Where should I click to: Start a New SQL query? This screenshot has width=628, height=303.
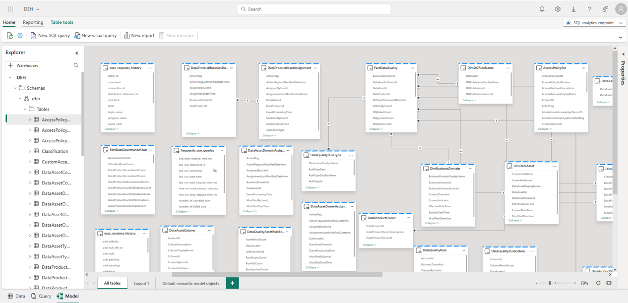coord(50,35)
